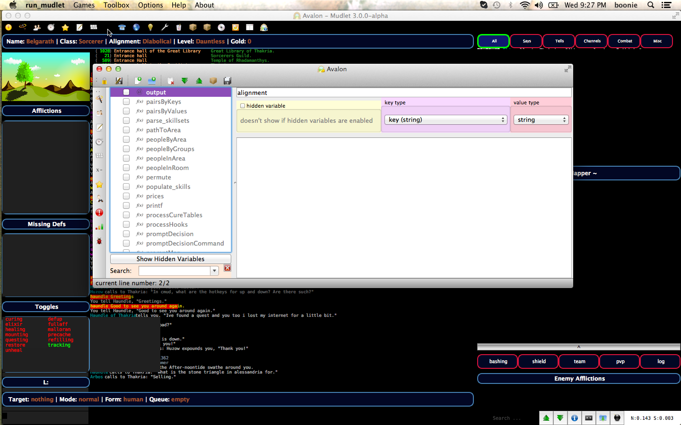This screenshot has height=425, width=681.
Task: Delete item icon with red X
Action: click(171, 81)
